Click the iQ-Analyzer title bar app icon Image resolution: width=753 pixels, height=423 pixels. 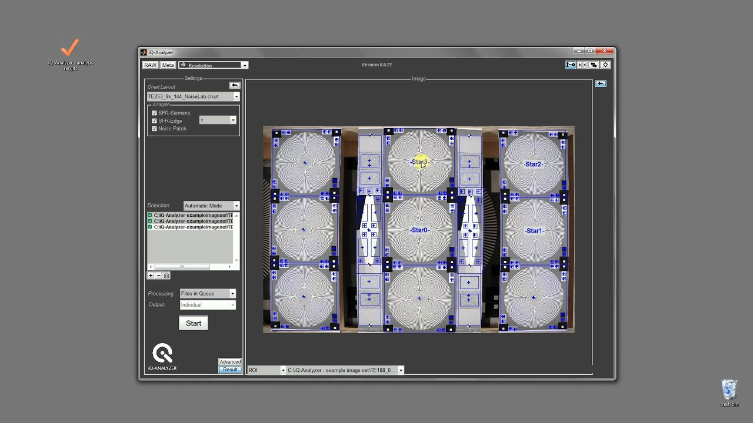click(x=144, y=52)
